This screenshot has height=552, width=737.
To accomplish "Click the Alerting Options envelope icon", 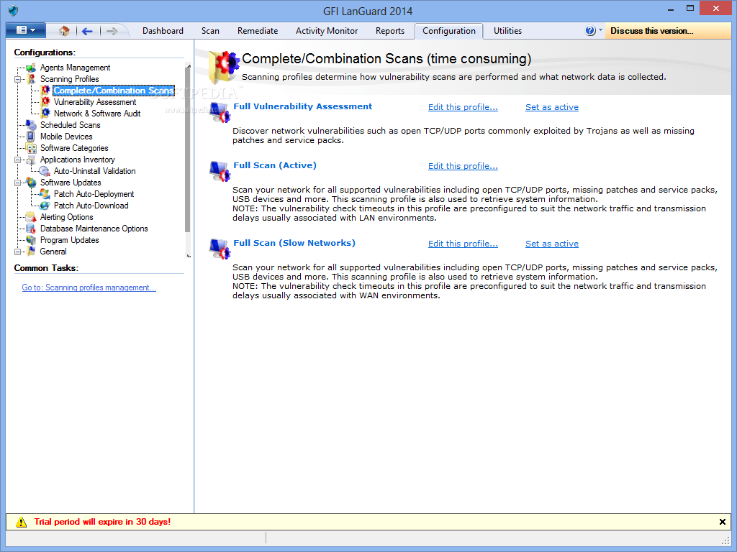I will pos(31,217).
